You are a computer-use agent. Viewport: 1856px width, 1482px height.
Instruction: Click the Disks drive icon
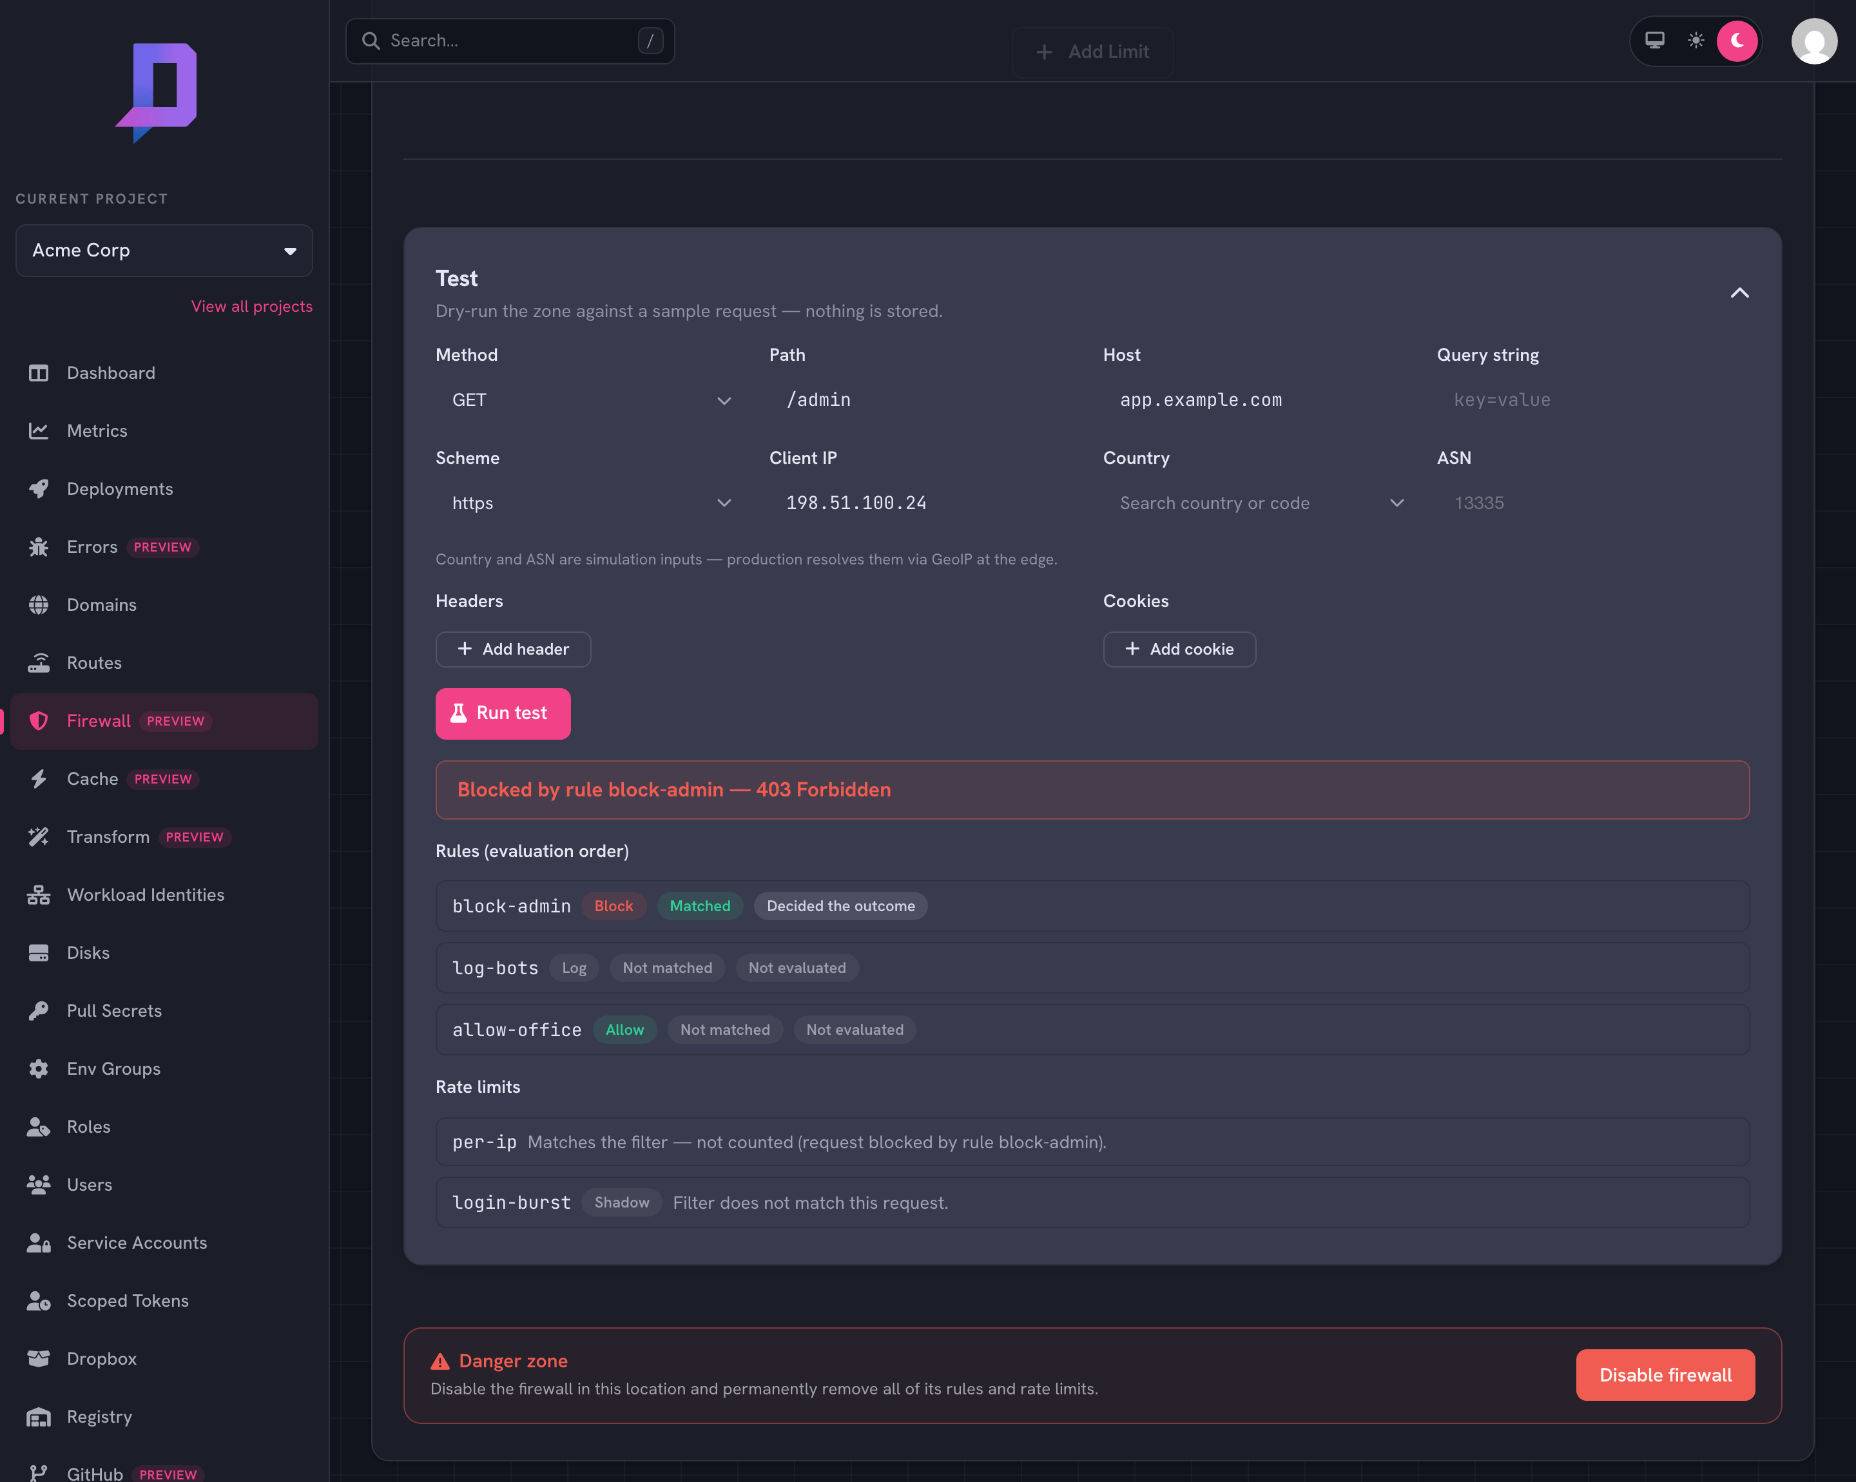coord(39,953)
